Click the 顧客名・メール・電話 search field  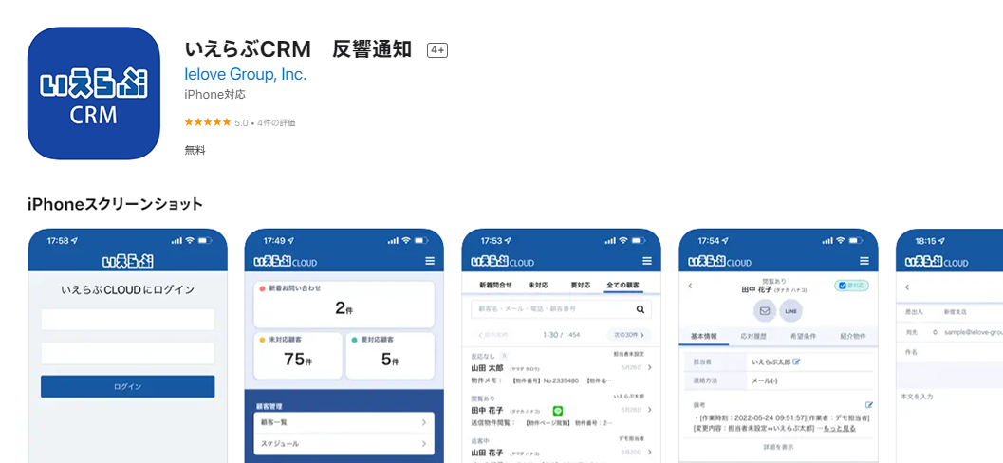[x=561, y=309]
